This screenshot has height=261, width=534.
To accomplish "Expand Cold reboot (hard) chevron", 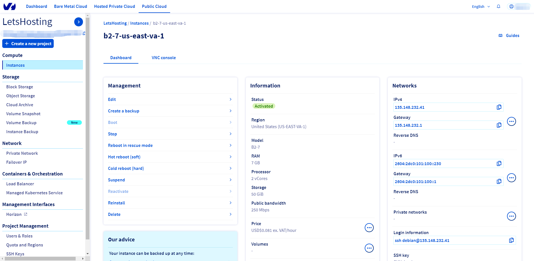I will pos(231,168).
